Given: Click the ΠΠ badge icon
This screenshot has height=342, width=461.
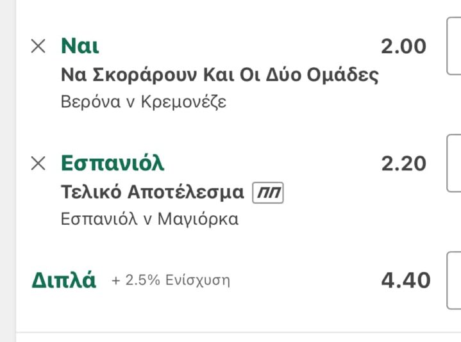Looking at the screenshot, I should click(268, 192).
